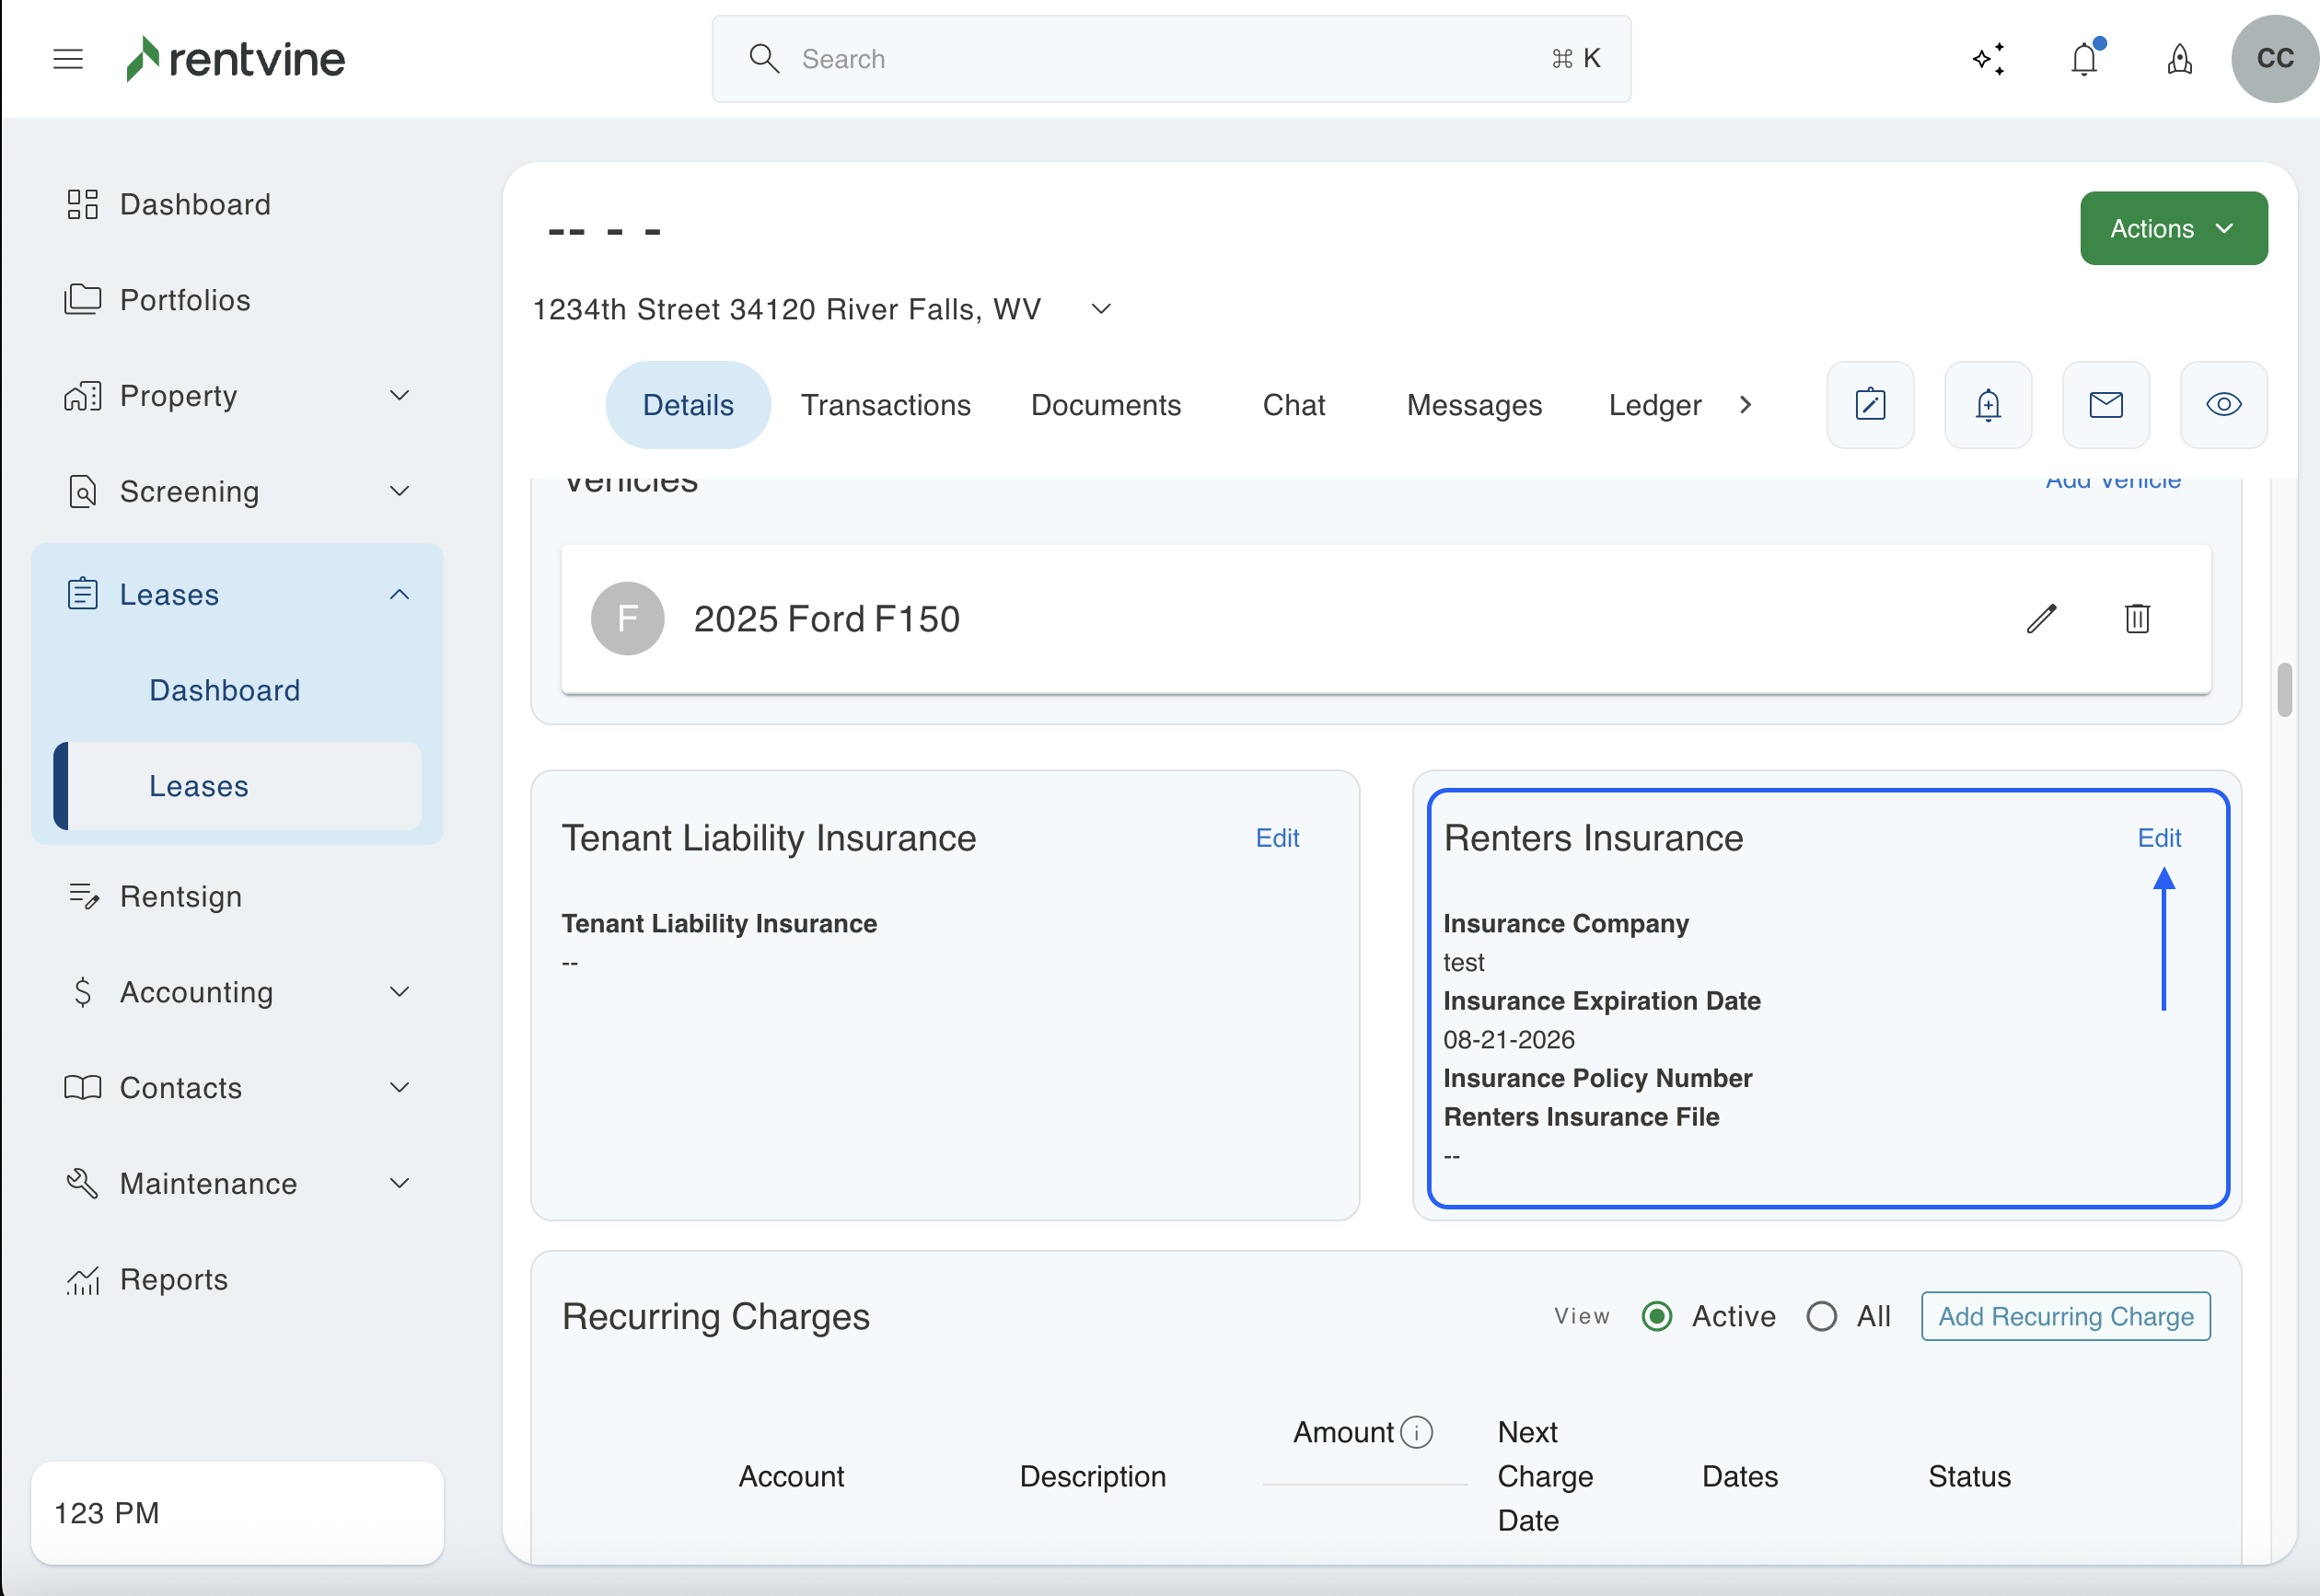
Task: Toggle the eye visibility icon
Action: pos(2223,405)
